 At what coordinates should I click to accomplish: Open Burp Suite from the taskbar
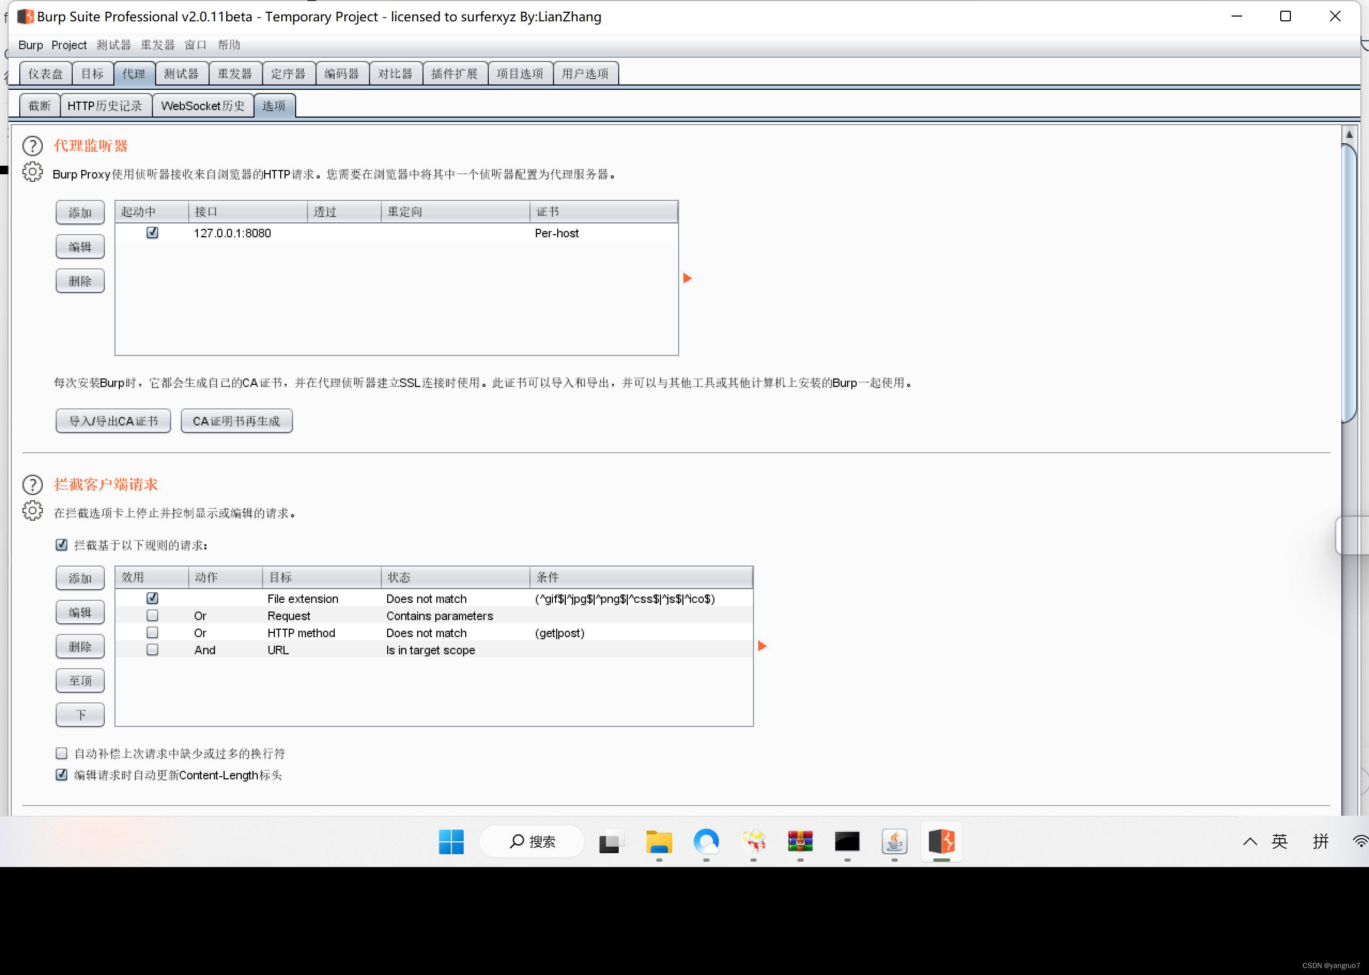coord(940,842)
